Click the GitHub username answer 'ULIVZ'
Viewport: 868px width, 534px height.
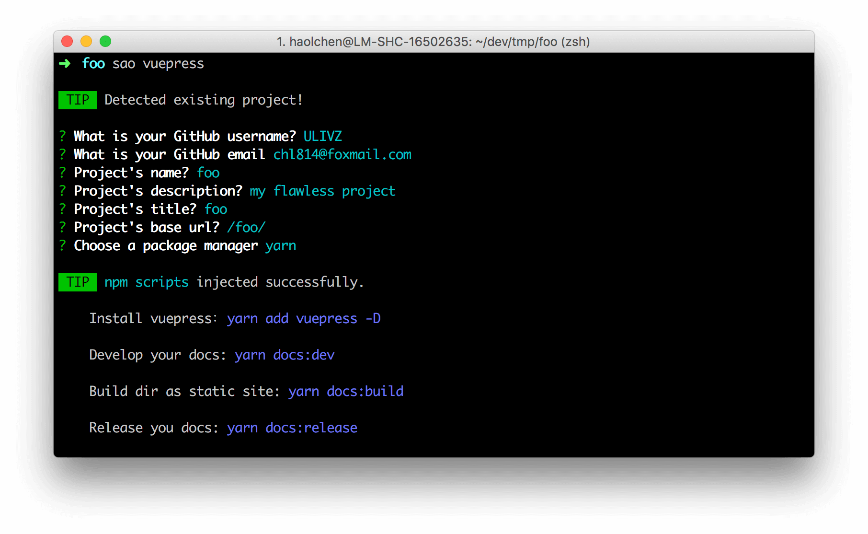pyautogui.click(x=323, y=136)
